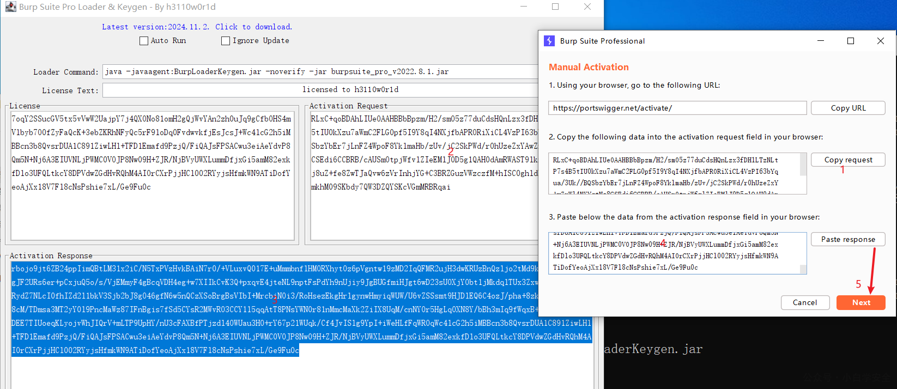Click the Copy request button
897x389 pixels.
(848, 160)
